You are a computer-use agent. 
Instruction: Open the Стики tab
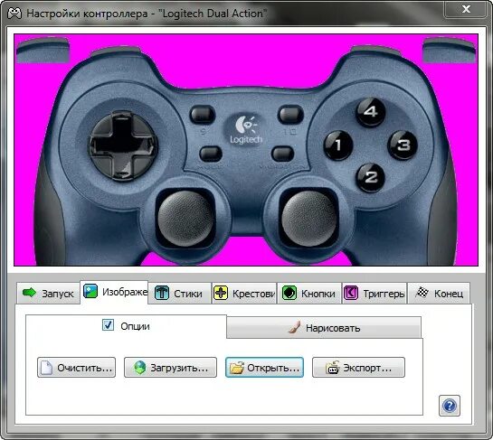click(179, 294)
